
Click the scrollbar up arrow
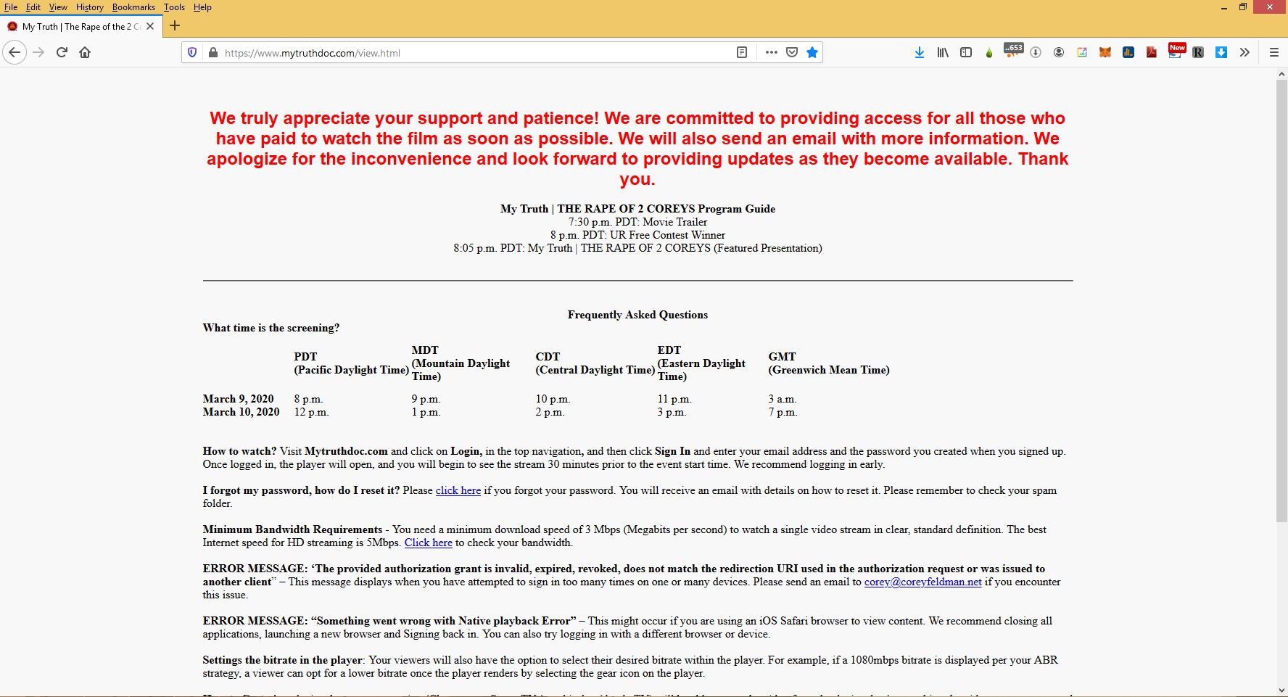(x=1281, y=74)
